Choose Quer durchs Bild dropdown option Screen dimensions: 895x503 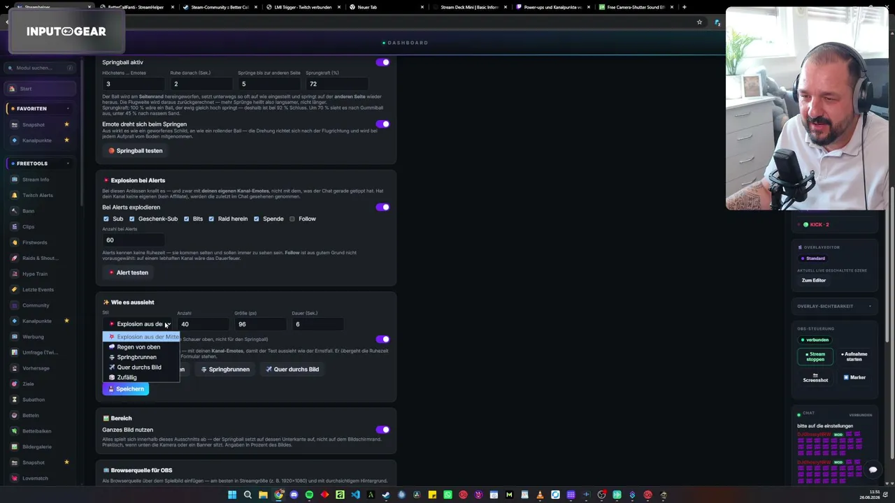click(141, 367)
